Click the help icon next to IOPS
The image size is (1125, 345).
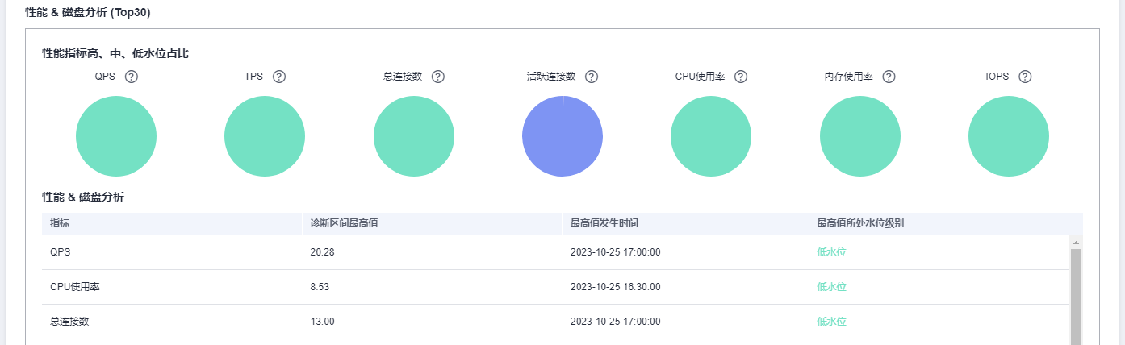(1025, 77)
